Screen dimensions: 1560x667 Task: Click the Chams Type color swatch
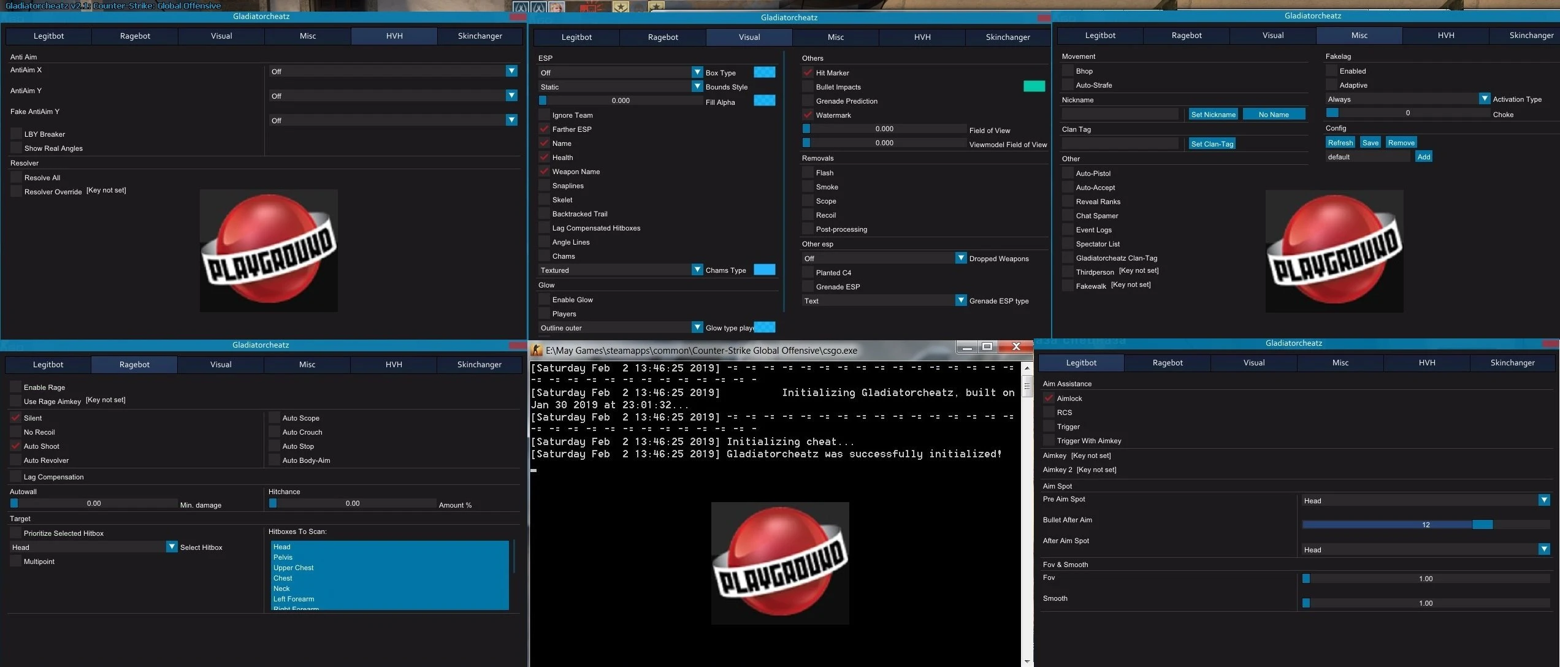coord(764,269)
